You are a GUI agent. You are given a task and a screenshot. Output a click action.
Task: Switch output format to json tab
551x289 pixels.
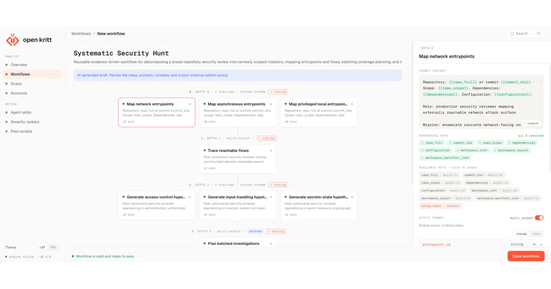coord(535,234)
